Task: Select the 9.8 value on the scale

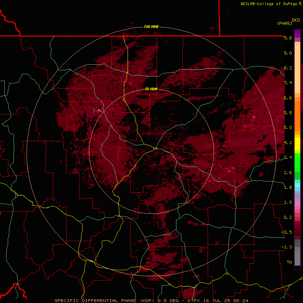Action: point(288,38)
